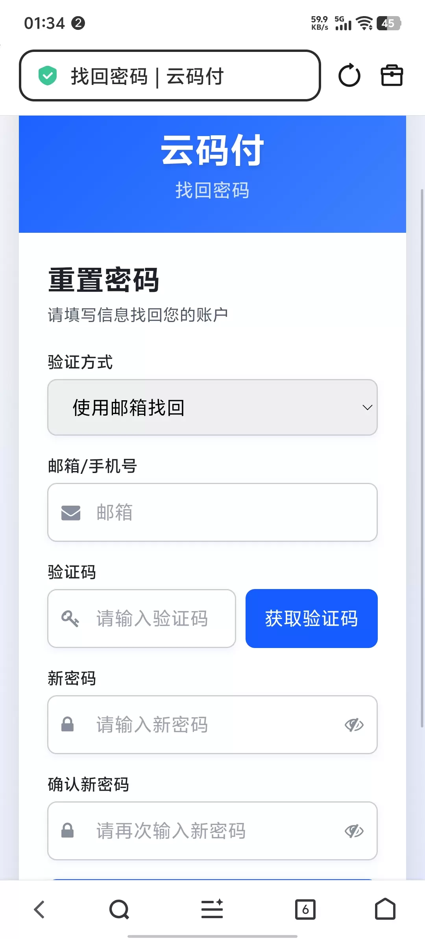Open the browser toolbox briefcase icon
The width and height of the screenshot is (425, 939).
pos(392,75)
